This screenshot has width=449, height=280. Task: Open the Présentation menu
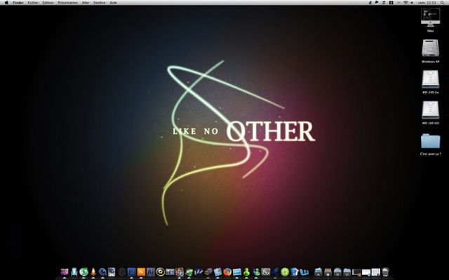point(67,3)
